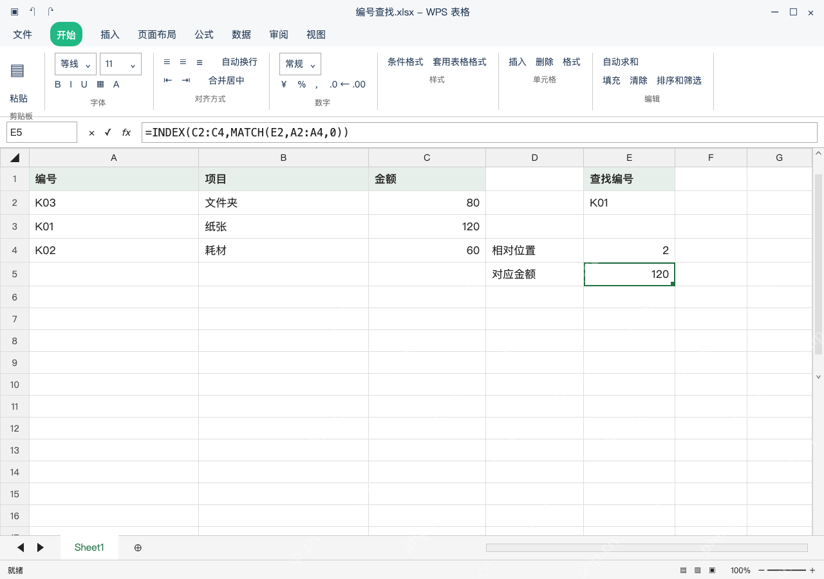
Task: Open 排序和筛选 sort and filter
Action: click(679, 80)
